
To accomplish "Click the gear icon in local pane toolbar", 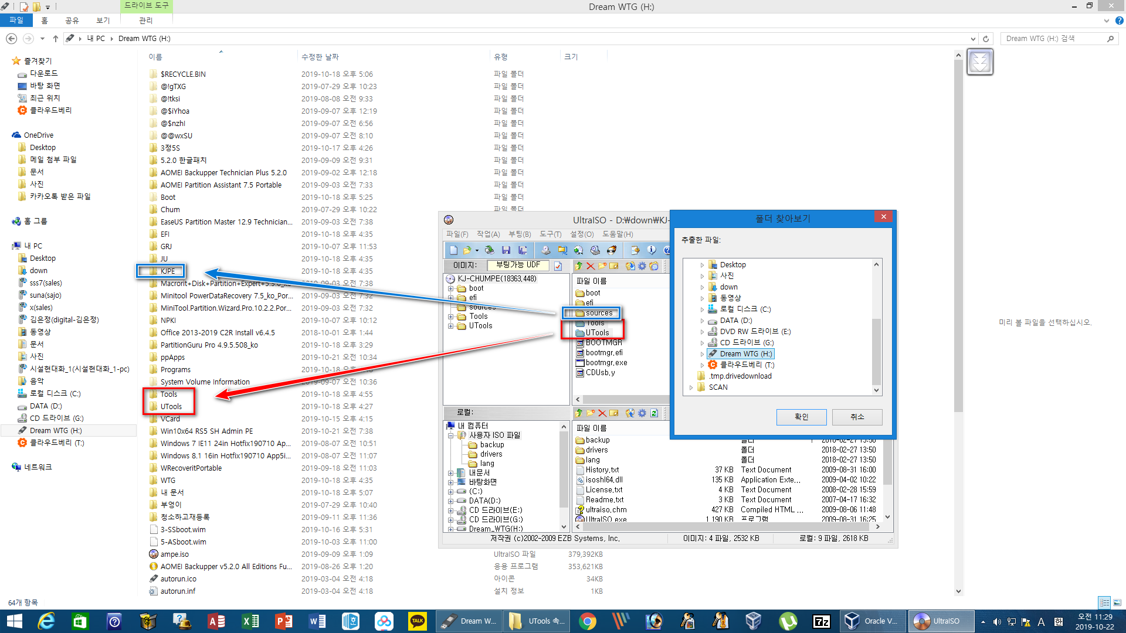I will click(x=642, y=413).
